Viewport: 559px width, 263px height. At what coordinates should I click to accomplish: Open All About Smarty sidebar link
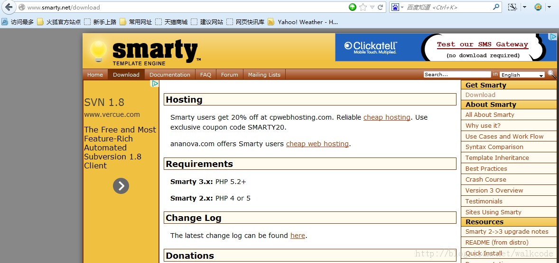click(x=490, y=115)
